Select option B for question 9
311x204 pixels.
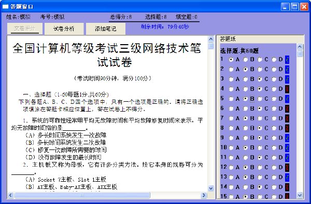246,138
